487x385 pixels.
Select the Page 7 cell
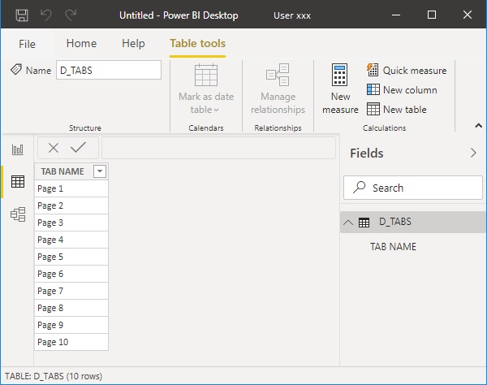[71, 291]
